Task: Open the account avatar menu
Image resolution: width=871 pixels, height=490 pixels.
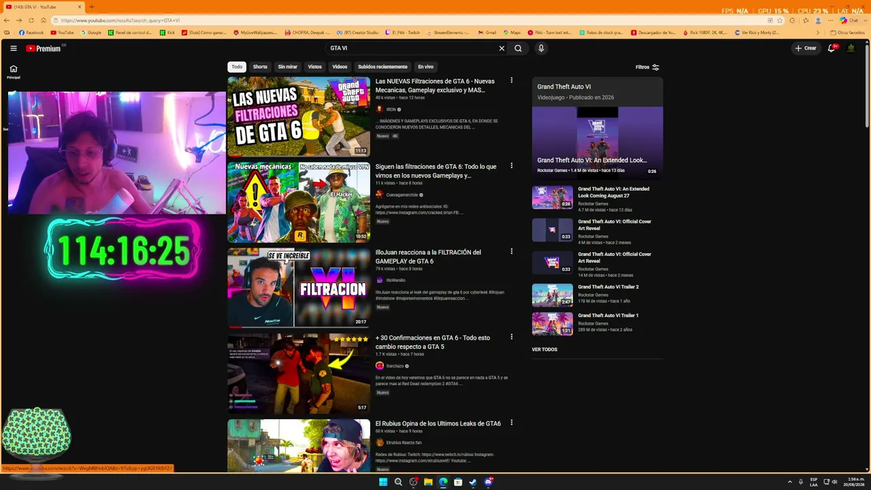Action: (851, 48)
